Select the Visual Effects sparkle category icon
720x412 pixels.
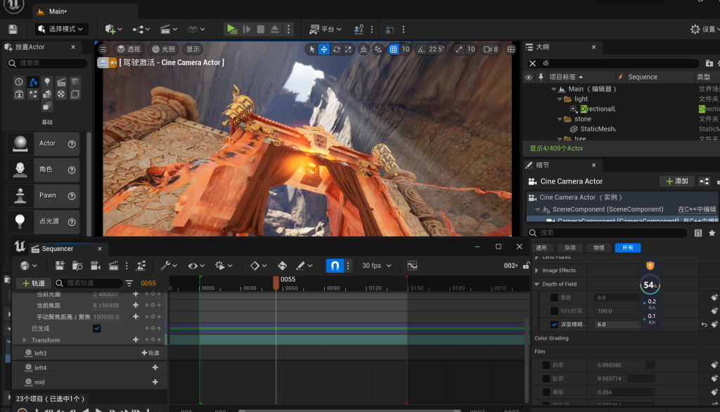(x=33, y=94)
